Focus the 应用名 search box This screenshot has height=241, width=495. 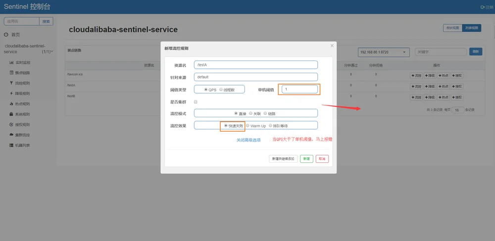(21, 21)
